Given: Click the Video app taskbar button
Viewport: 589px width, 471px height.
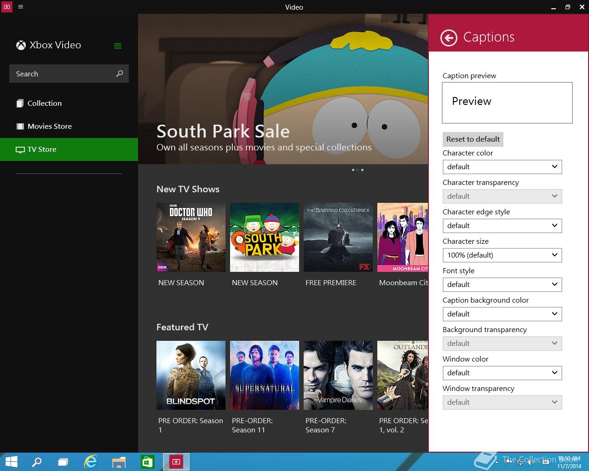Looking at the screenshot, I should (x=176, y=462).
